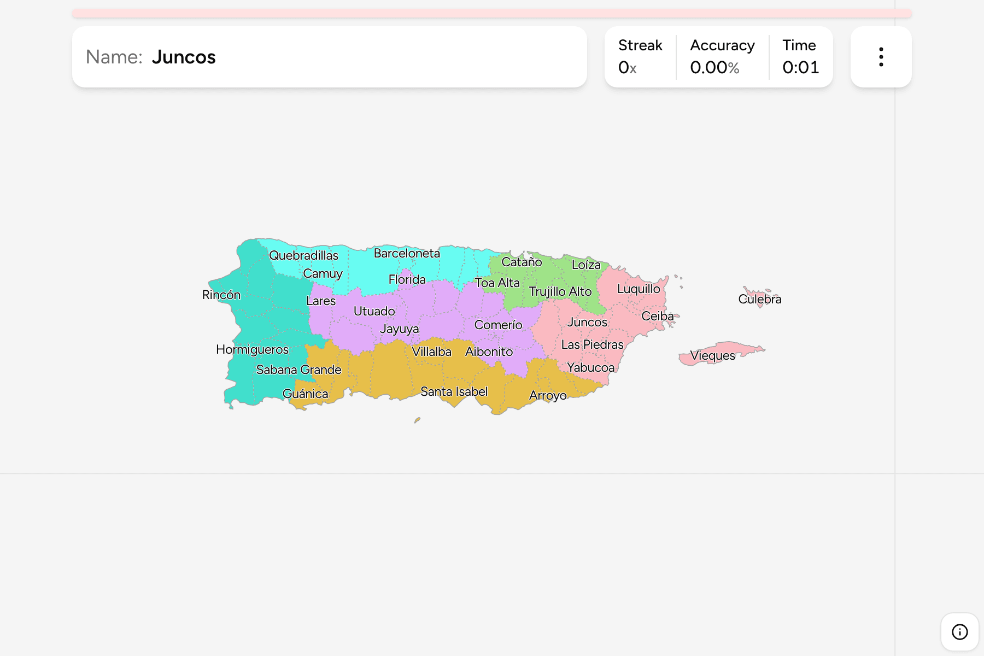This screenshot has width=984, height=656.
Task: Select the Vieques island label
Action: point(712,356)
